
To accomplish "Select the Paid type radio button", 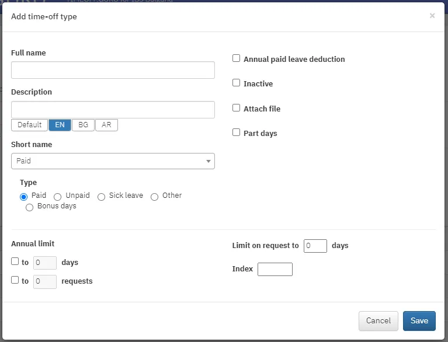I will 24,197.
